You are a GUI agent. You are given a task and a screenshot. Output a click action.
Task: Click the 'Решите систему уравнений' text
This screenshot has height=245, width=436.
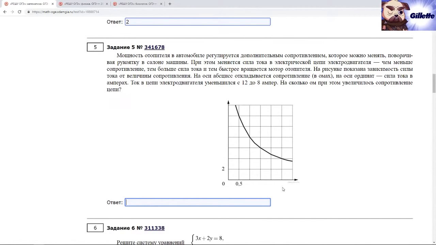coord(151,242)
